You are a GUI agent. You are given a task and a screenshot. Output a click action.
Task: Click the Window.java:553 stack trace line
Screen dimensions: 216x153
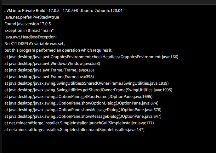click(x=52, y=64)
